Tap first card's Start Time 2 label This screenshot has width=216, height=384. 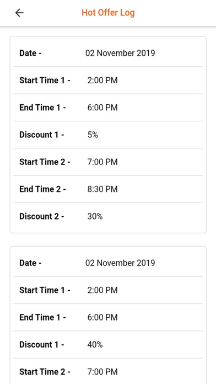pos(45,162)
